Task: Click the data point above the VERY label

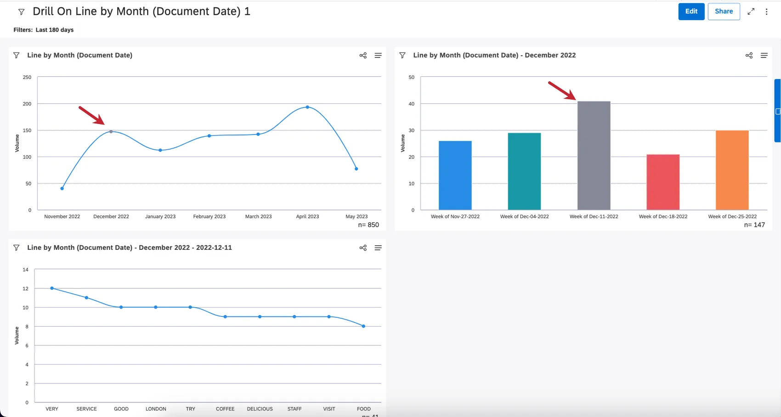Action: (51, 288)
